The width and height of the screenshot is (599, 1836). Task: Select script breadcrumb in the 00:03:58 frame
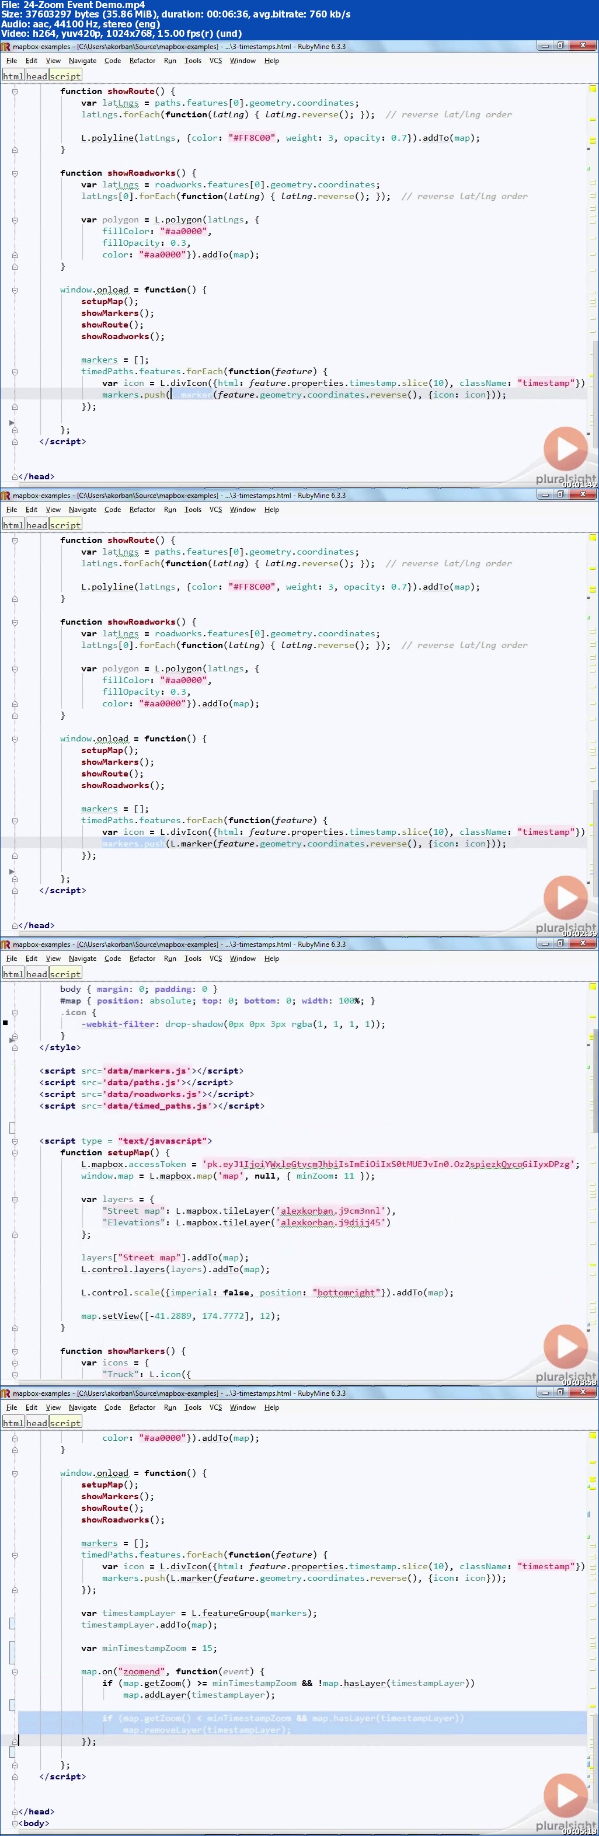tap(65, 974)
